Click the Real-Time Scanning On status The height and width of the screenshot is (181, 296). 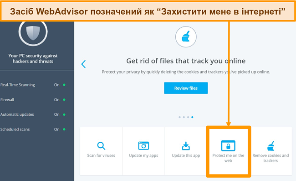tap(60, 85)
